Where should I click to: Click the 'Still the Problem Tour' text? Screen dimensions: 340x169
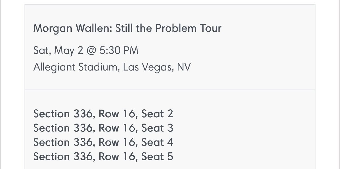(x=168, y=28)
